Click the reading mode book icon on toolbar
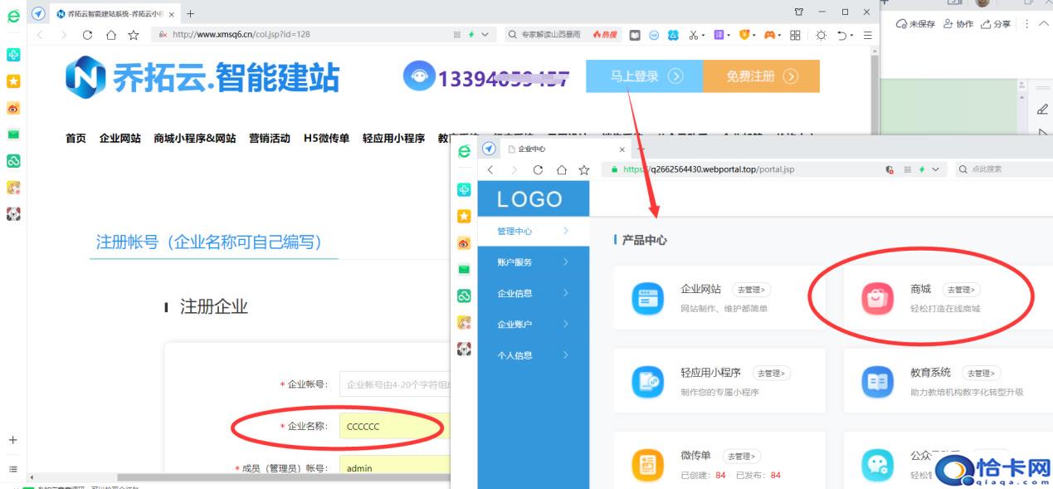This screenshot has height=489, width=1053. point(636,35)
